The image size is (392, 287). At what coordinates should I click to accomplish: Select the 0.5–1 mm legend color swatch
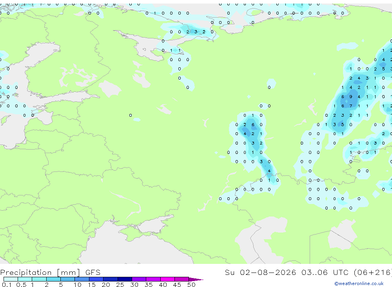pyautogui.click(x=25, y=279)
